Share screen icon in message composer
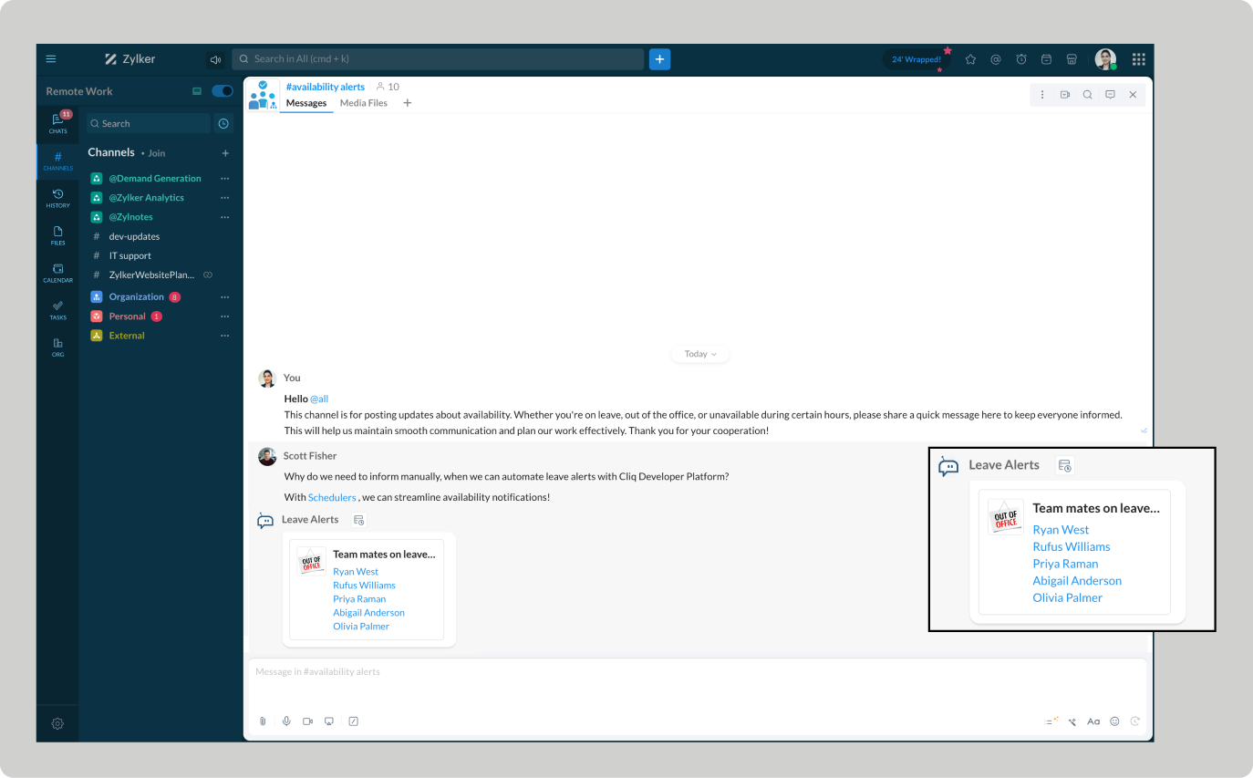Viewport: 1253px width, 778px height. pos(329,721)
